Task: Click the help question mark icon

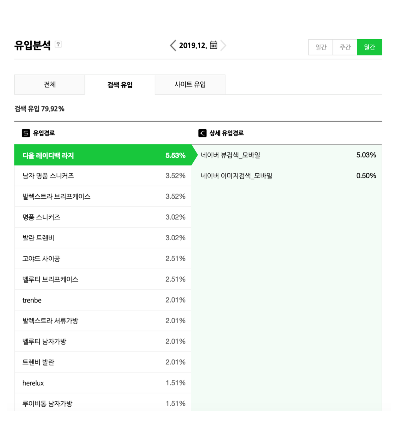Action: coord(58,44)
